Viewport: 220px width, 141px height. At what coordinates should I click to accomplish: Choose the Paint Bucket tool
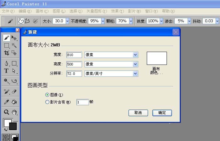tap(14, 102)
